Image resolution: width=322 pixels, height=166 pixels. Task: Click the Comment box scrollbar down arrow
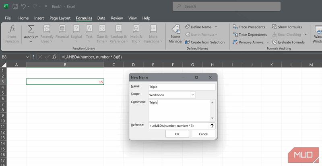[213, 119]
